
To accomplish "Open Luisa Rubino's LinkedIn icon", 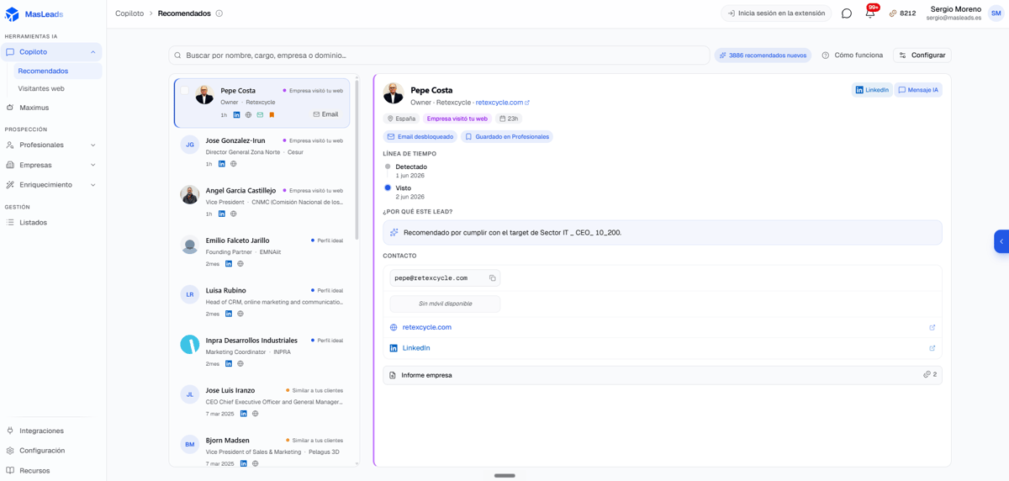I will [229, 314].
